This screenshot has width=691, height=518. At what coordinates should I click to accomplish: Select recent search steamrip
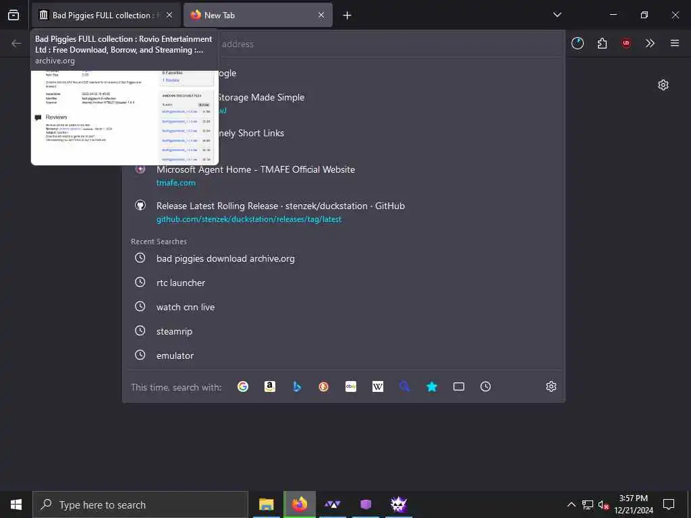(343, 331)
